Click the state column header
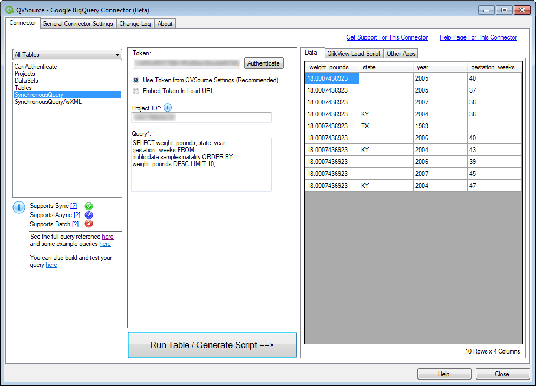536x386 pixels. pyautogui.click(x=386, y=67)
